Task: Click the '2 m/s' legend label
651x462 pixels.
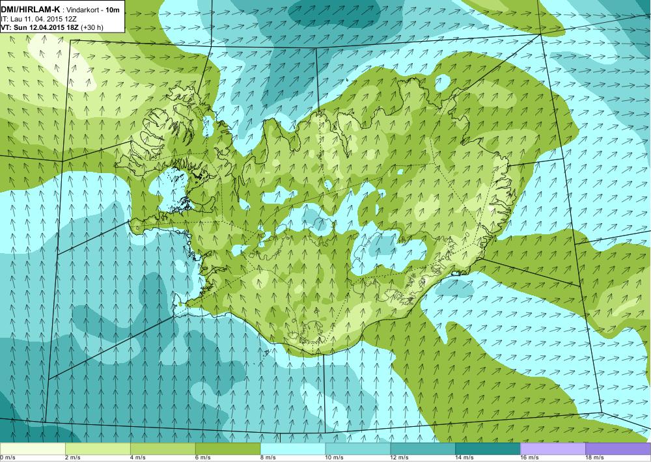Action: 73,457
